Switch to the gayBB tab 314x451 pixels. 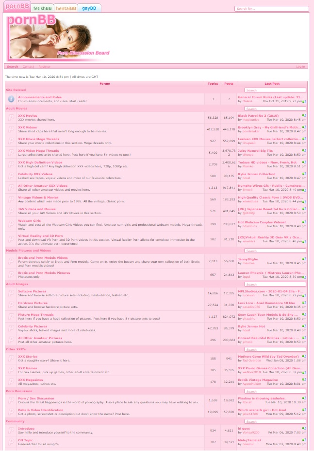89,8
